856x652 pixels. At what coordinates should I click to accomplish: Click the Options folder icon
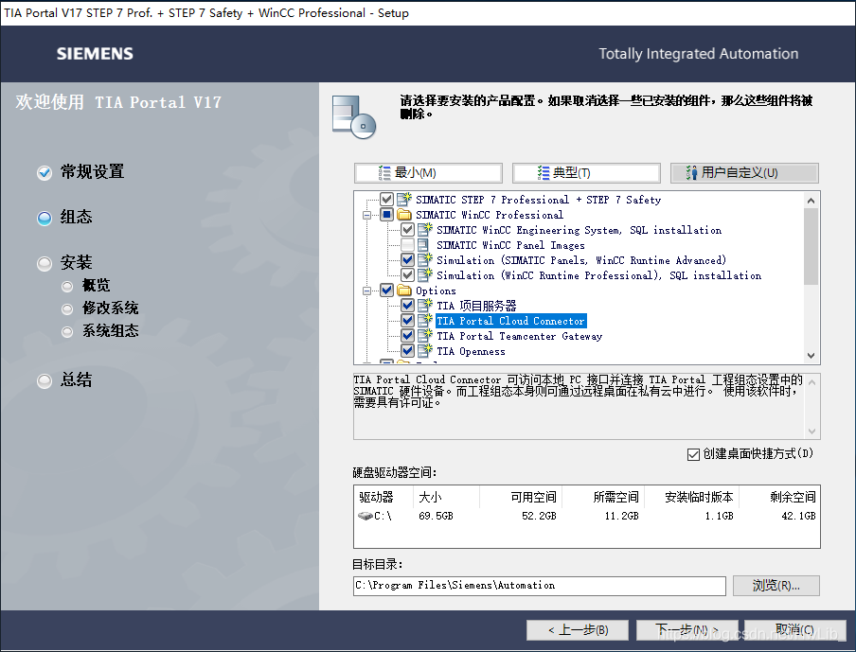[x=404, y=291]
